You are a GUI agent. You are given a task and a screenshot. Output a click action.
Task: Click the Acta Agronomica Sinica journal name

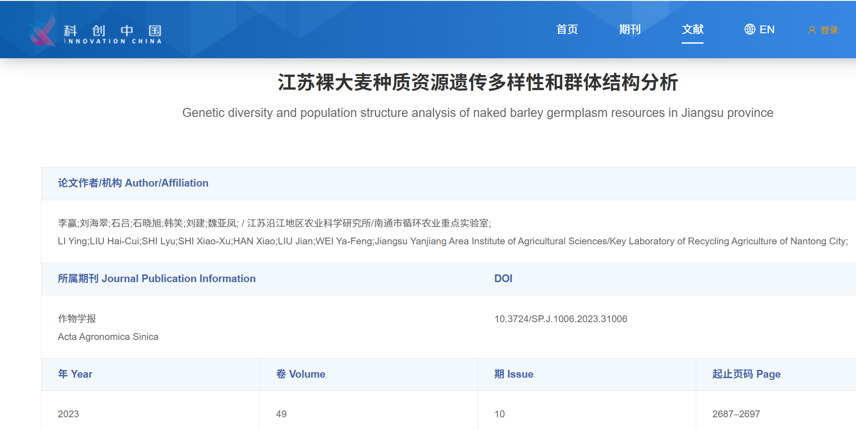coord(108,337)
